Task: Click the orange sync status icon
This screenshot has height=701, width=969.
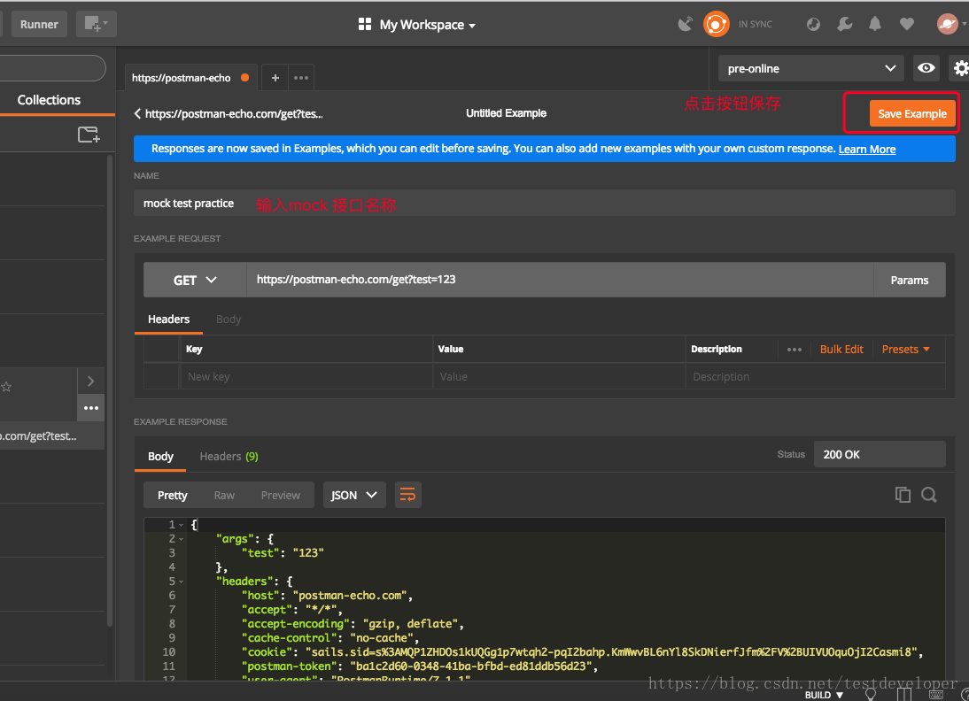Action: tap(716, 24)
